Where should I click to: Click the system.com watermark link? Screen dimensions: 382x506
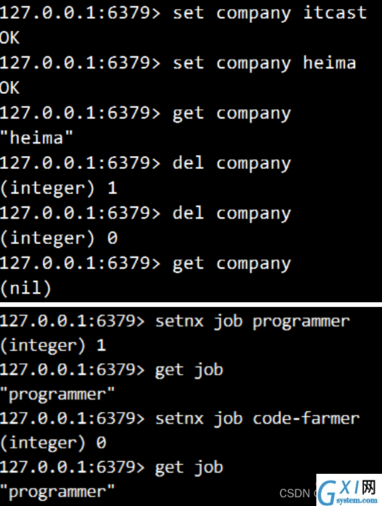[357, 500]
